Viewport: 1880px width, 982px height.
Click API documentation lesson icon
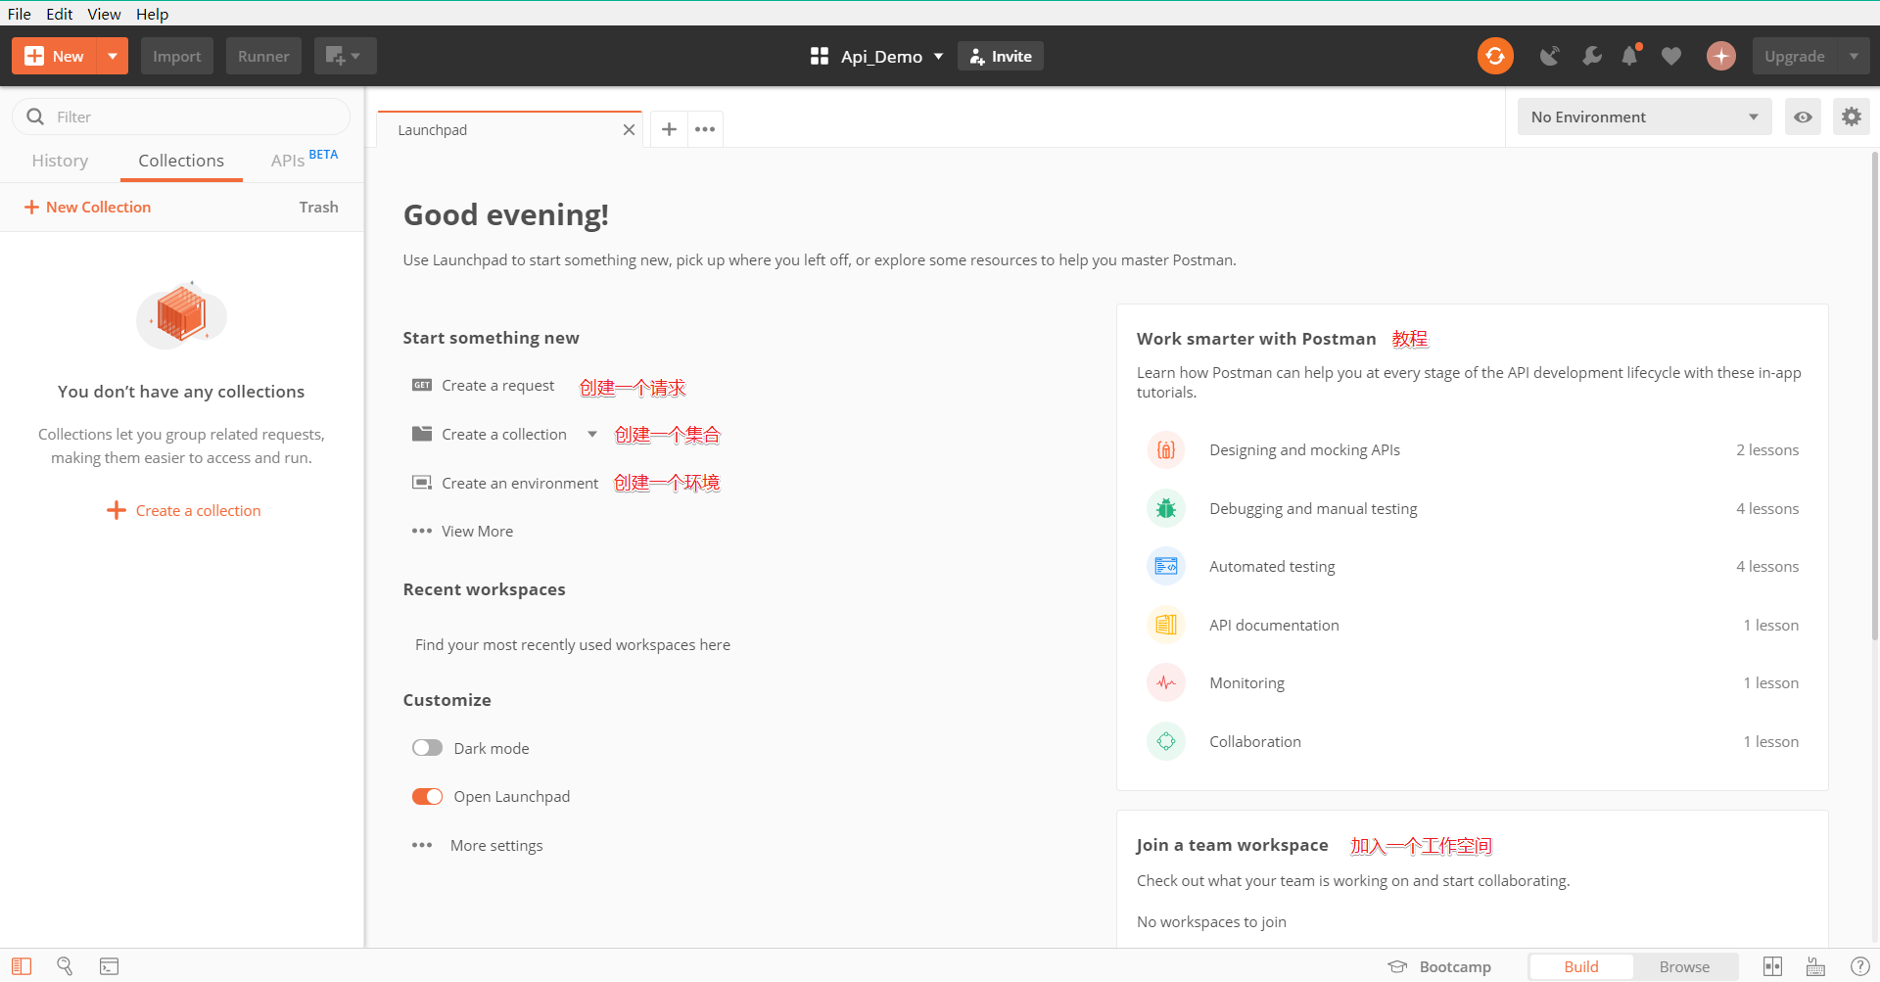1165,625
